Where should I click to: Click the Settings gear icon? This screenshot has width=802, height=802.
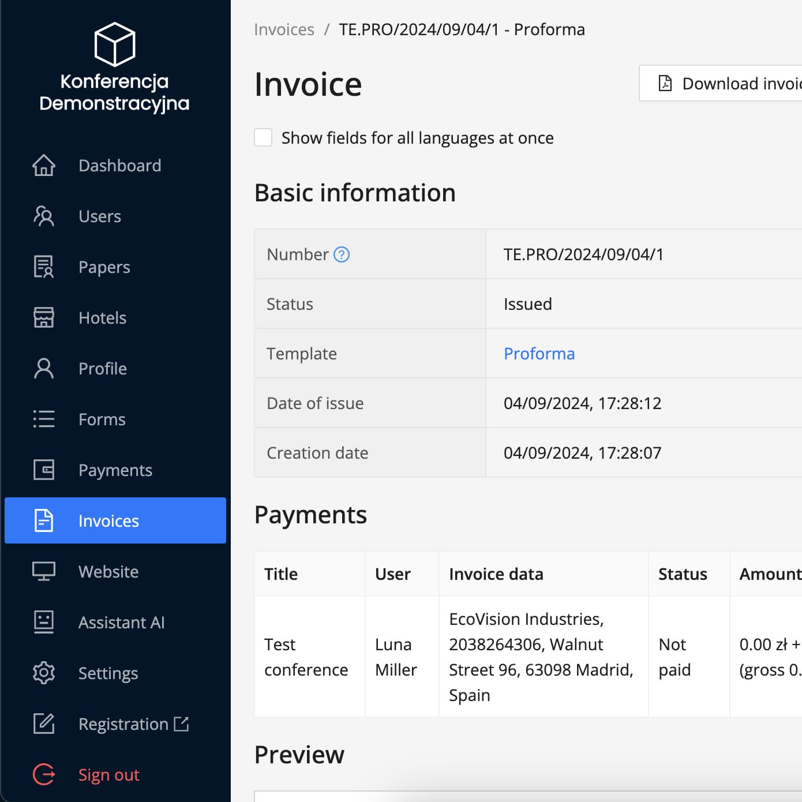(44, 673)
